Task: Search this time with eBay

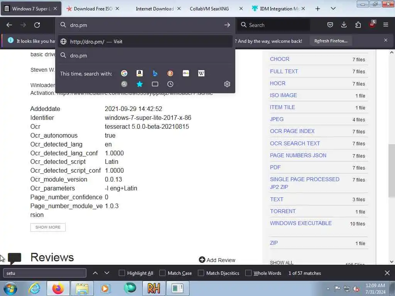Action: coord(186,73)
